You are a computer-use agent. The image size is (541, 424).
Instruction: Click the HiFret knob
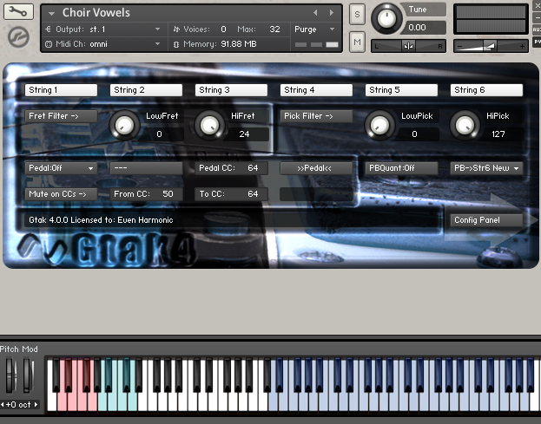(x=208, y=125)
